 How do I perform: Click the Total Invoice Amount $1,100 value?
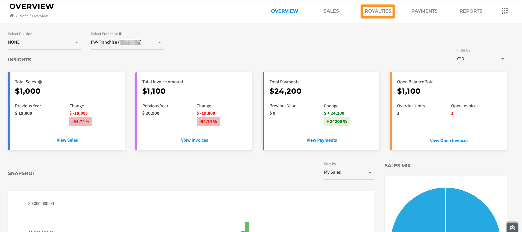point(154,91)
